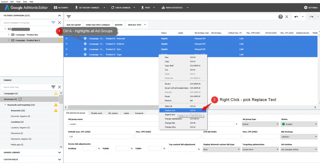Viewport: 320px width, 163px height.
Task: Open the Tools menu
Action: coord(18,2)
